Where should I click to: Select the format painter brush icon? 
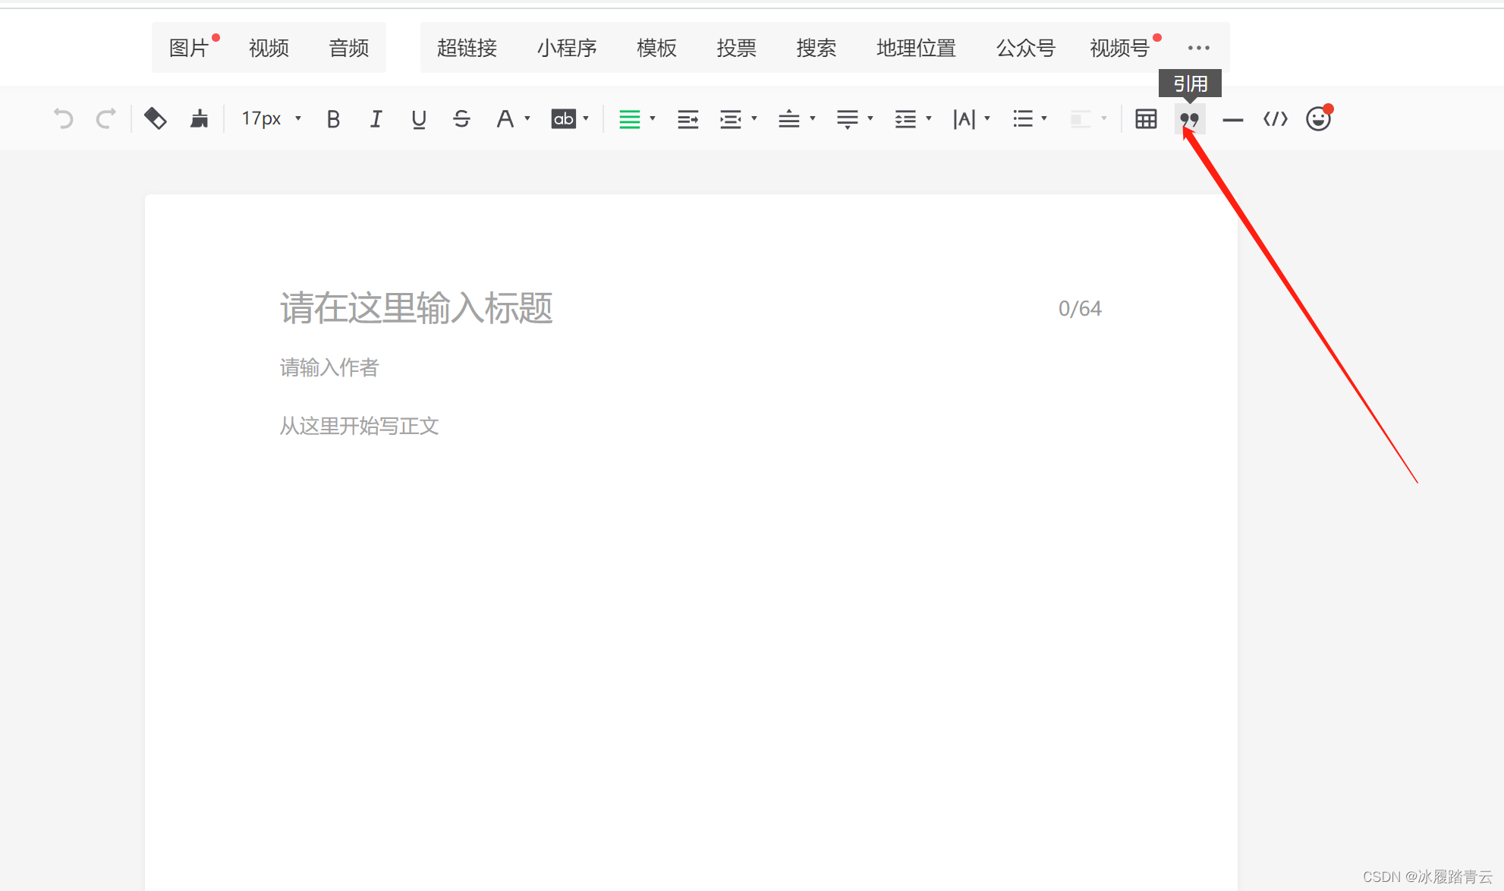pos(199,119)
